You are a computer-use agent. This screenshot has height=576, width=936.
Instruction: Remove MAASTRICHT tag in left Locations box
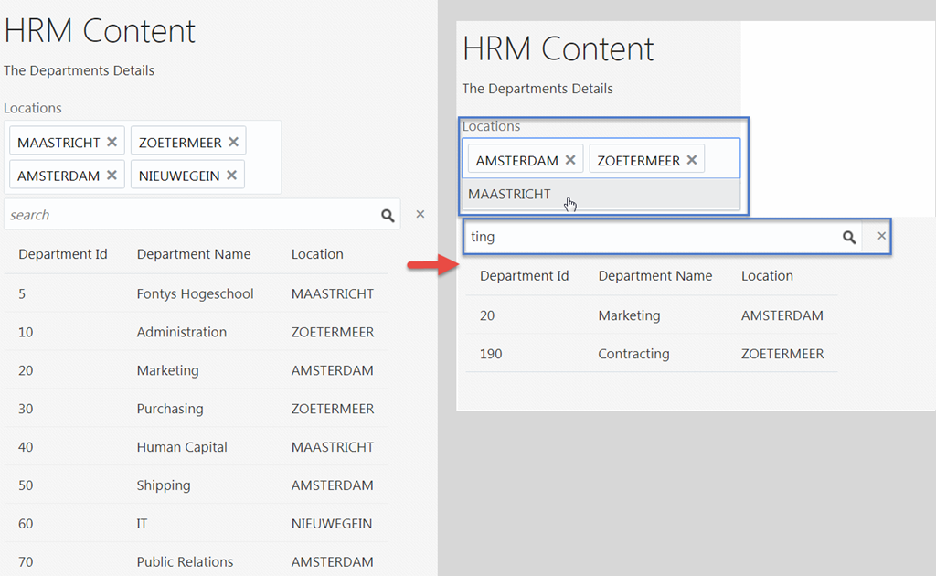[112, 142]
